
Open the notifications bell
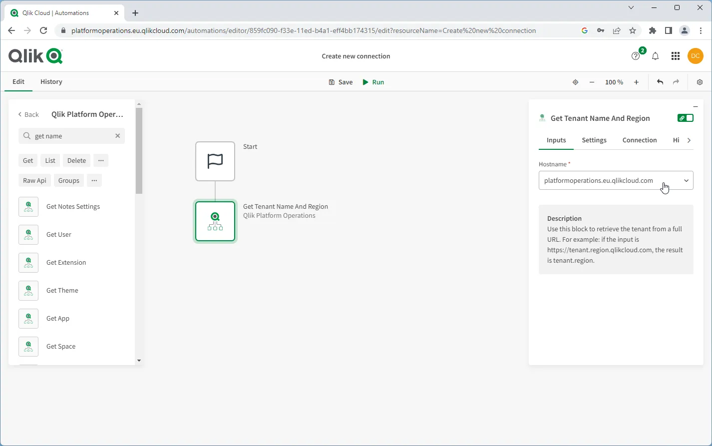click(x=656, y=56)
